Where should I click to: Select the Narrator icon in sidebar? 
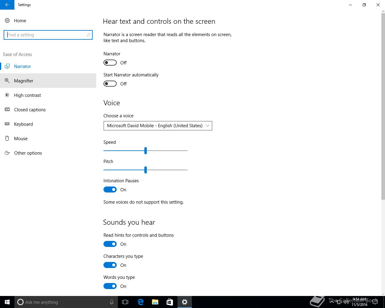(x=7, y=66)
